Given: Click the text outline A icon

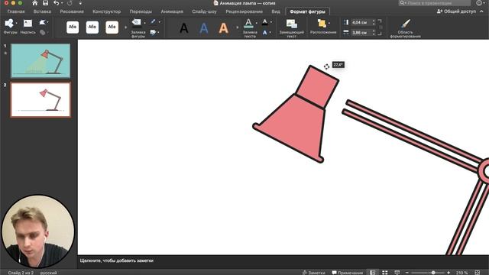Looking at the screenshot, I should [265, 22].
